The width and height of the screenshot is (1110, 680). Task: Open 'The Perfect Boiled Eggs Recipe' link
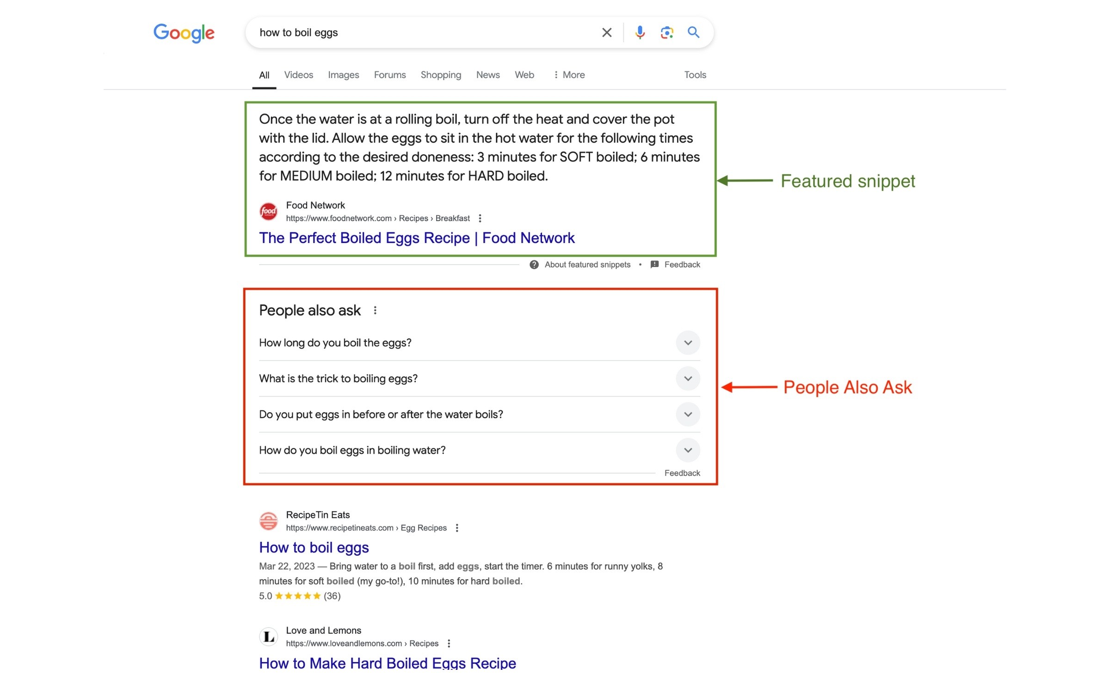click(416, 238)
